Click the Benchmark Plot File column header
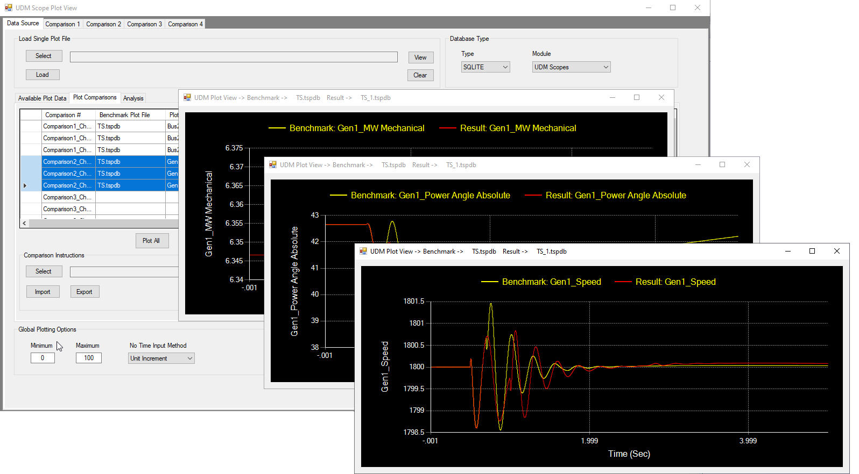The height and width of the screenshot is (474, 859). click(130, 115)
